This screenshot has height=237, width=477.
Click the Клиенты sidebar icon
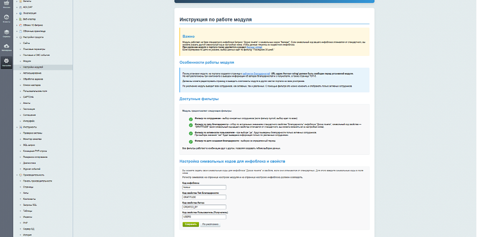point(7,18)
